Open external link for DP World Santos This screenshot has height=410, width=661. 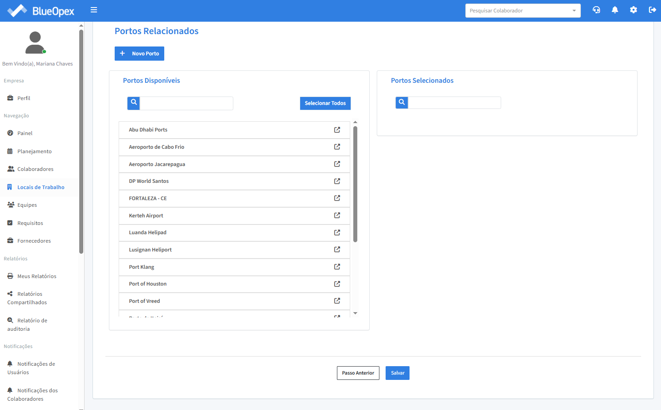coord(337,181)
